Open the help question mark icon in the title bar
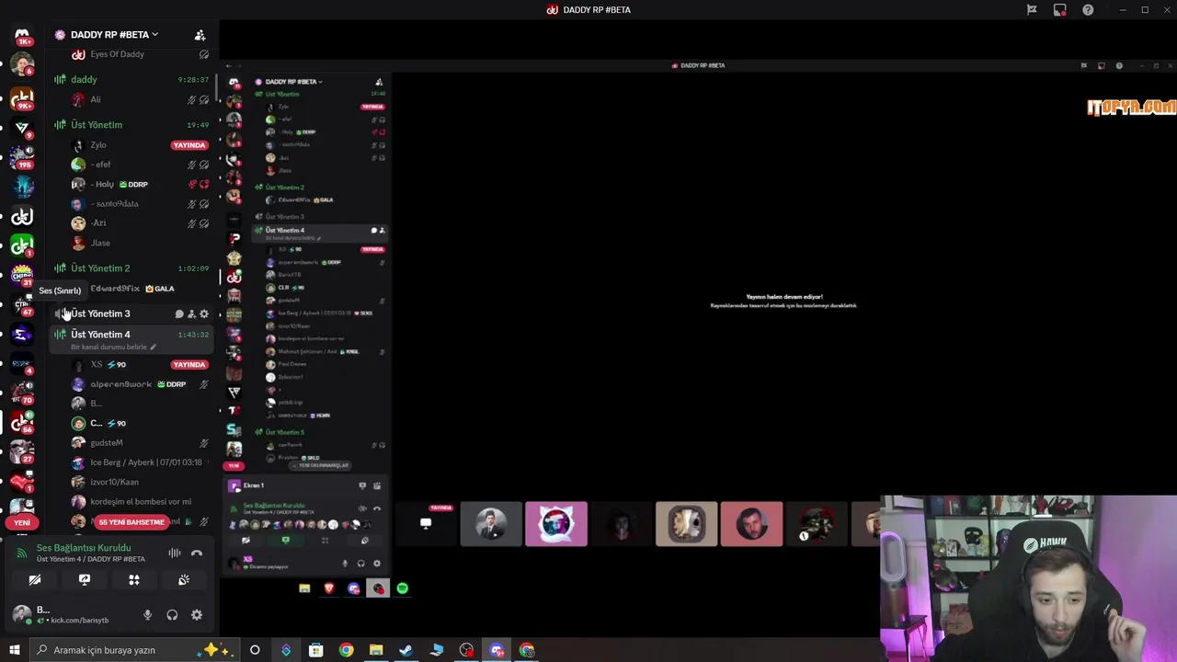 (1088, 10)
